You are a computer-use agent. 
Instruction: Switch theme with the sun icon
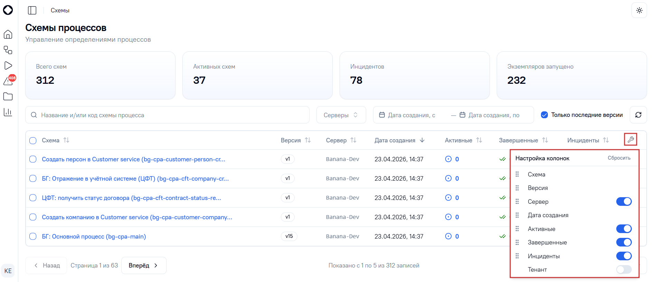pyautogui.click(x=639, y=10)
